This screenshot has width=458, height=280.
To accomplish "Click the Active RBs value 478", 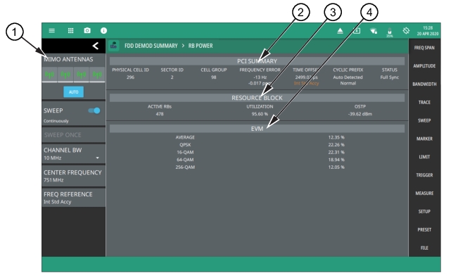I will 160,114.
